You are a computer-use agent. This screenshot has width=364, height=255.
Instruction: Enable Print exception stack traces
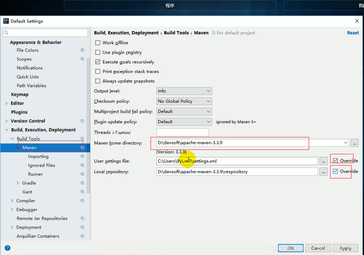pyautogui.click(x=98, y=71)
